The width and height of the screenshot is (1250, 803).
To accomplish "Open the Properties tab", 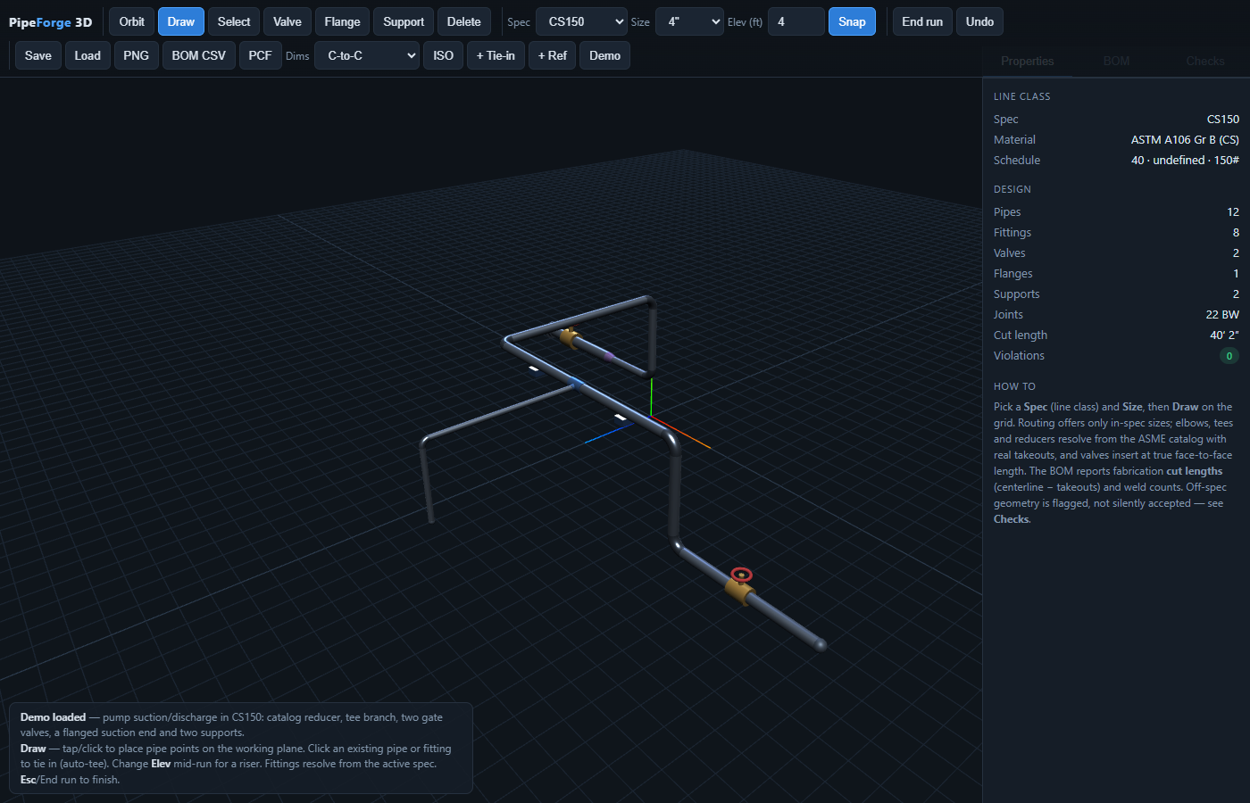I will click(x=1027, y=61).
